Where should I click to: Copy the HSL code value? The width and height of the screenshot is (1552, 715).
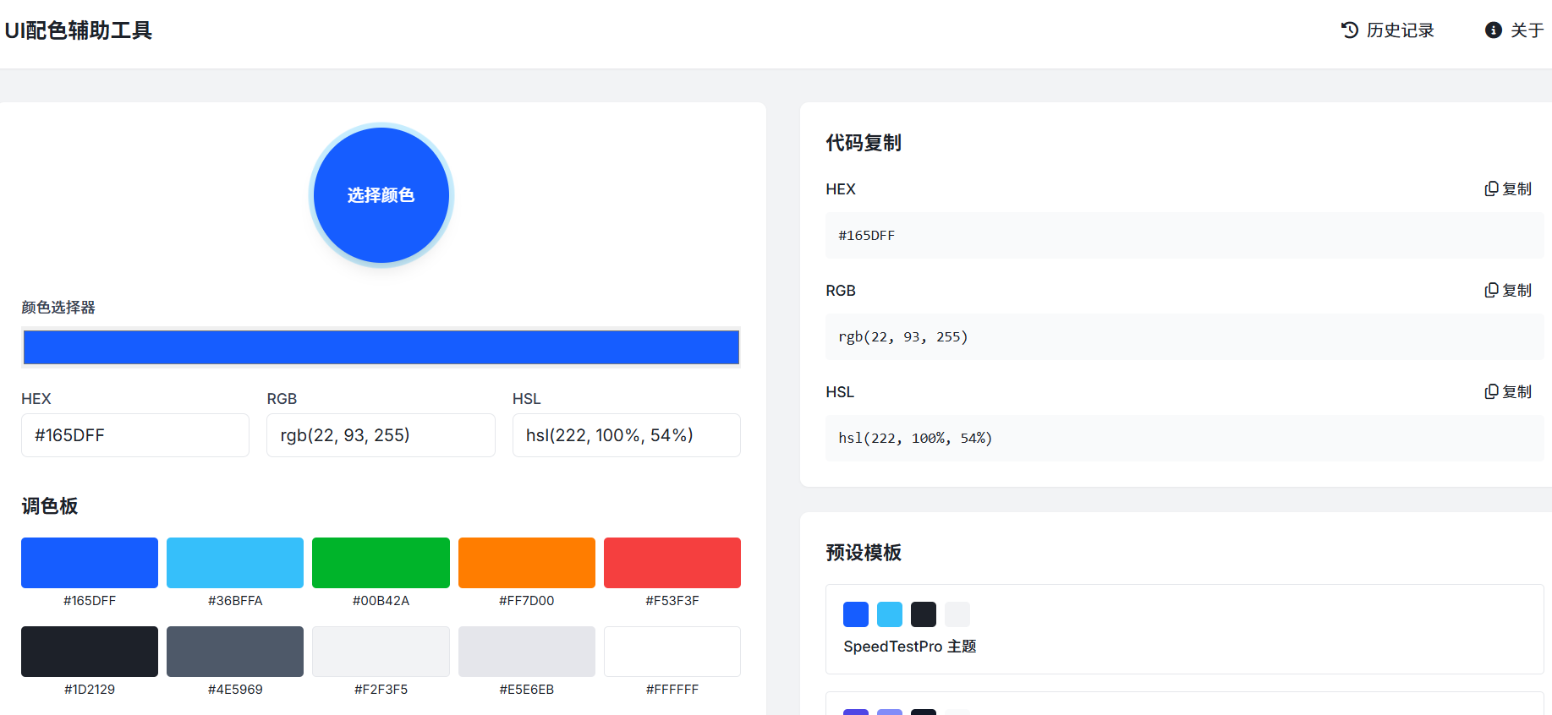1508,392
